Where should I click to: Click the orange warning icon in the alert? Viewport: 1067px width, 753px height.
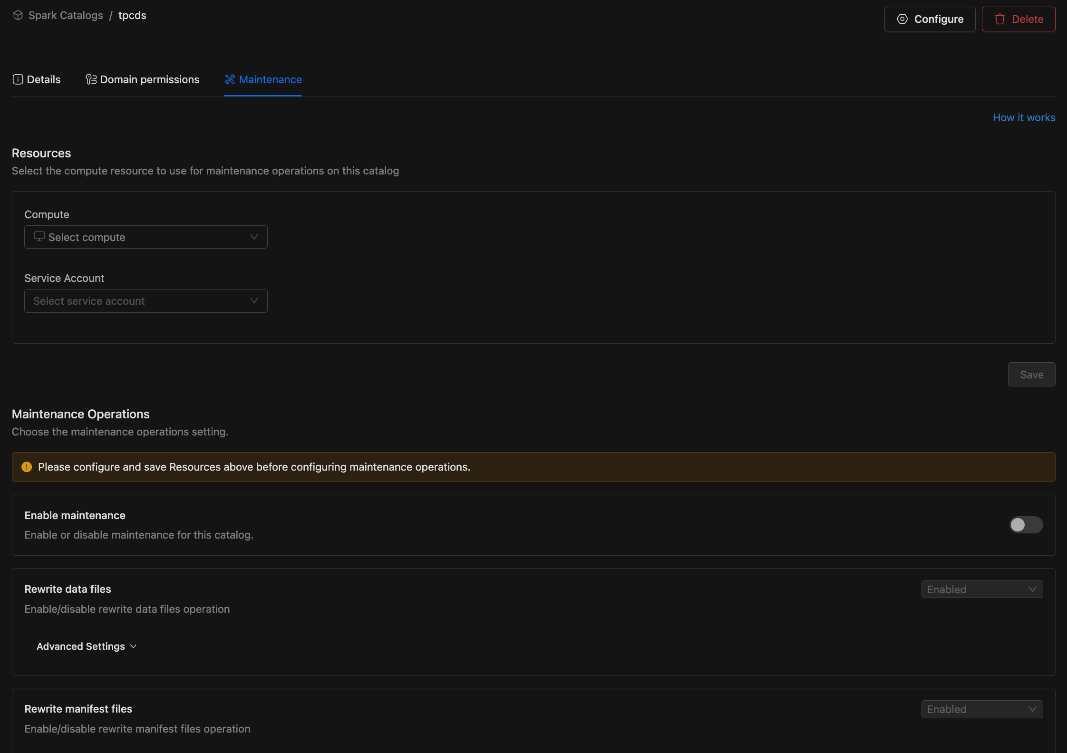tap(27, 467)
